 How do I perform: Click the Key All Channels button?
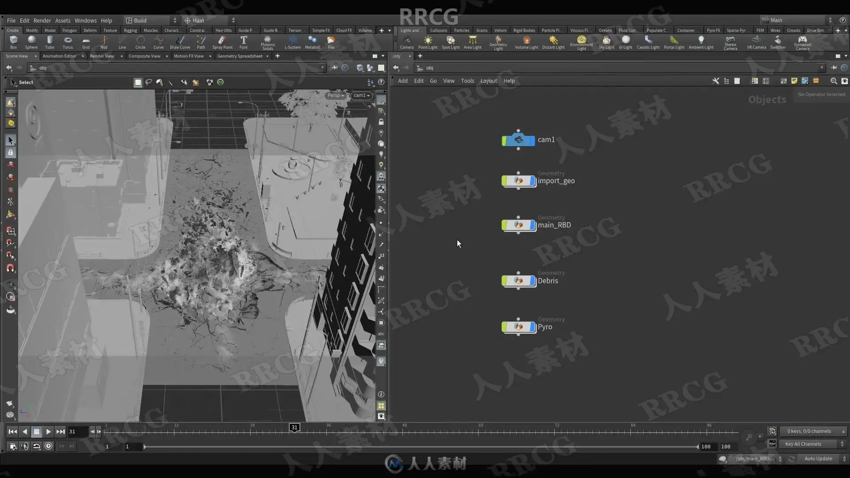tap(803, 444)
